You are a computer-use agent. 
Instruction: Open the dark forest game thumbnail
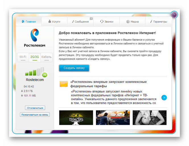[x=76, y=118]
